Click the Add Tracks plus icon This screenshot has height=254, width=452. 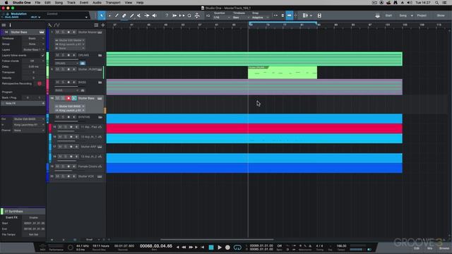[x=103, y=25]
